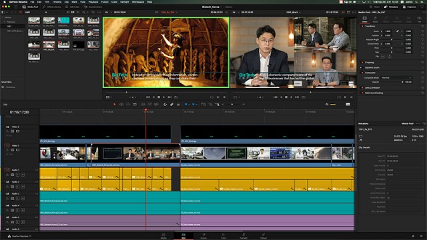Click the Position Lock padlock in timeline toolbar

pos(178,104)
